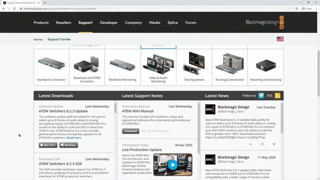Click the address bar zoom magnifier icon
The image size is (320, 180).
pos(296,9)
